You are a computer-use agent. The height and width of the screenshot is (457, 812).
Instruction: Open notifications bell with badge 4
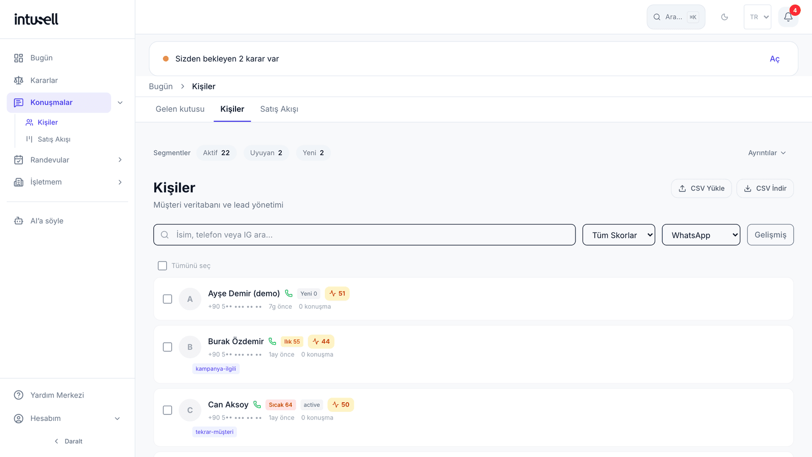788,17
